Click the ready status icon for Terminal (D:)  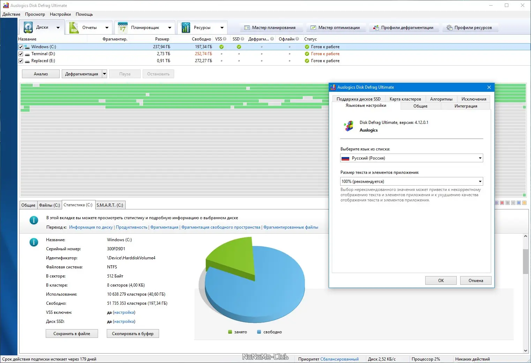coord(307,54)
